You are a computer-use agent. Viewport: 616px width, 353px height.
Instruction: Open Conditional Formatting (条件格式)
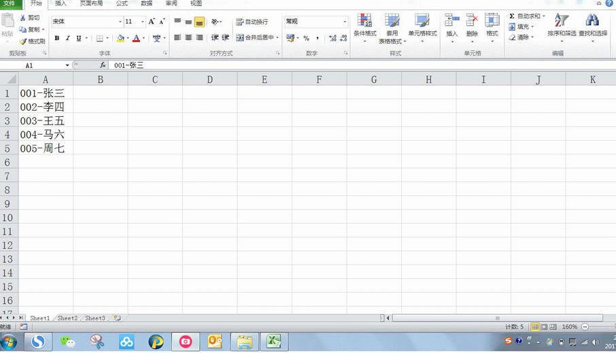click(365, 27)
